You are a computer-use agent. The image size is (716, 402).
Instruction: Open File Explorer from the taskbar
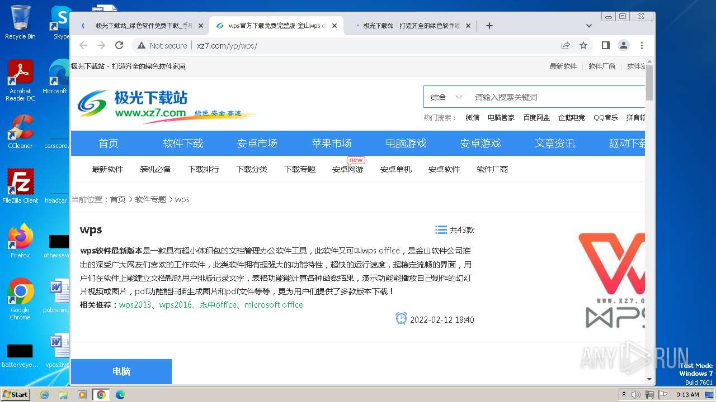tap(63, 395)
